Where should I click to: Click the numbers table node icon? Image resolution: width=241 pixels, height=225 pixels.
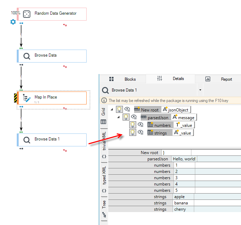150,124
